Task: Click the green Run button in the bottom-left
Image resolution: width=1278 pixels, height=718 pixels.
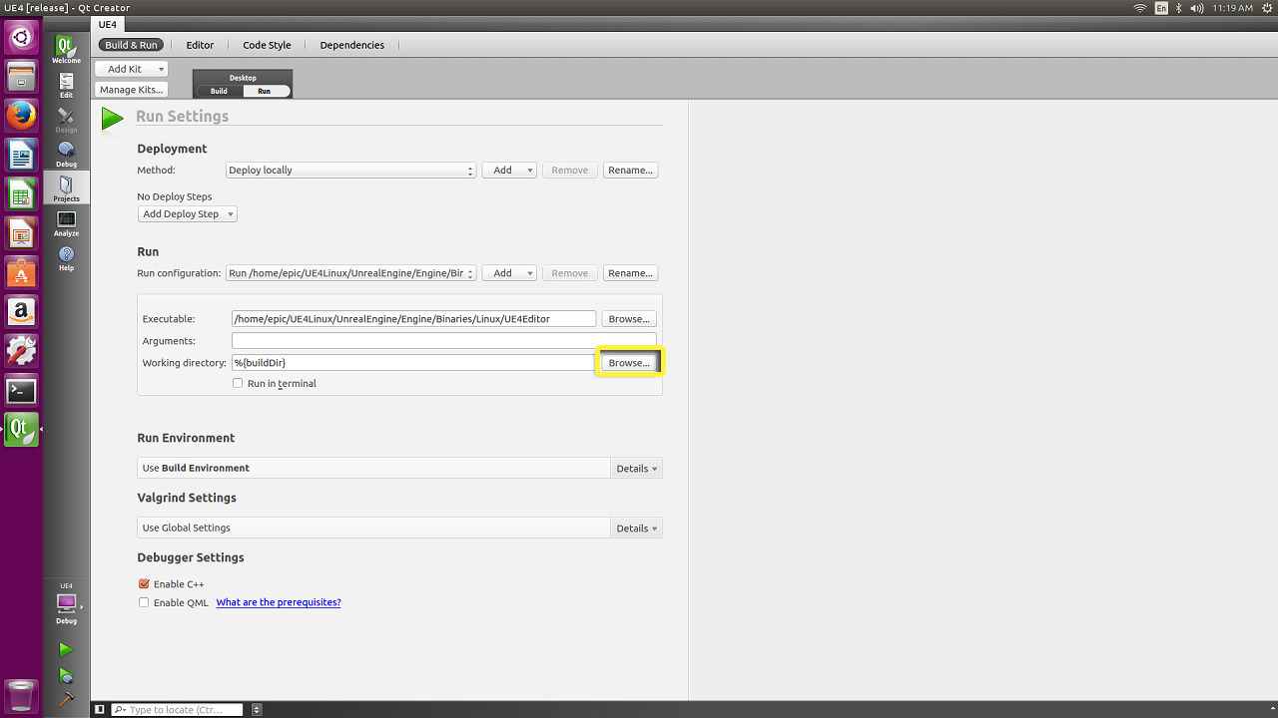Action: [x=66, y=650]
